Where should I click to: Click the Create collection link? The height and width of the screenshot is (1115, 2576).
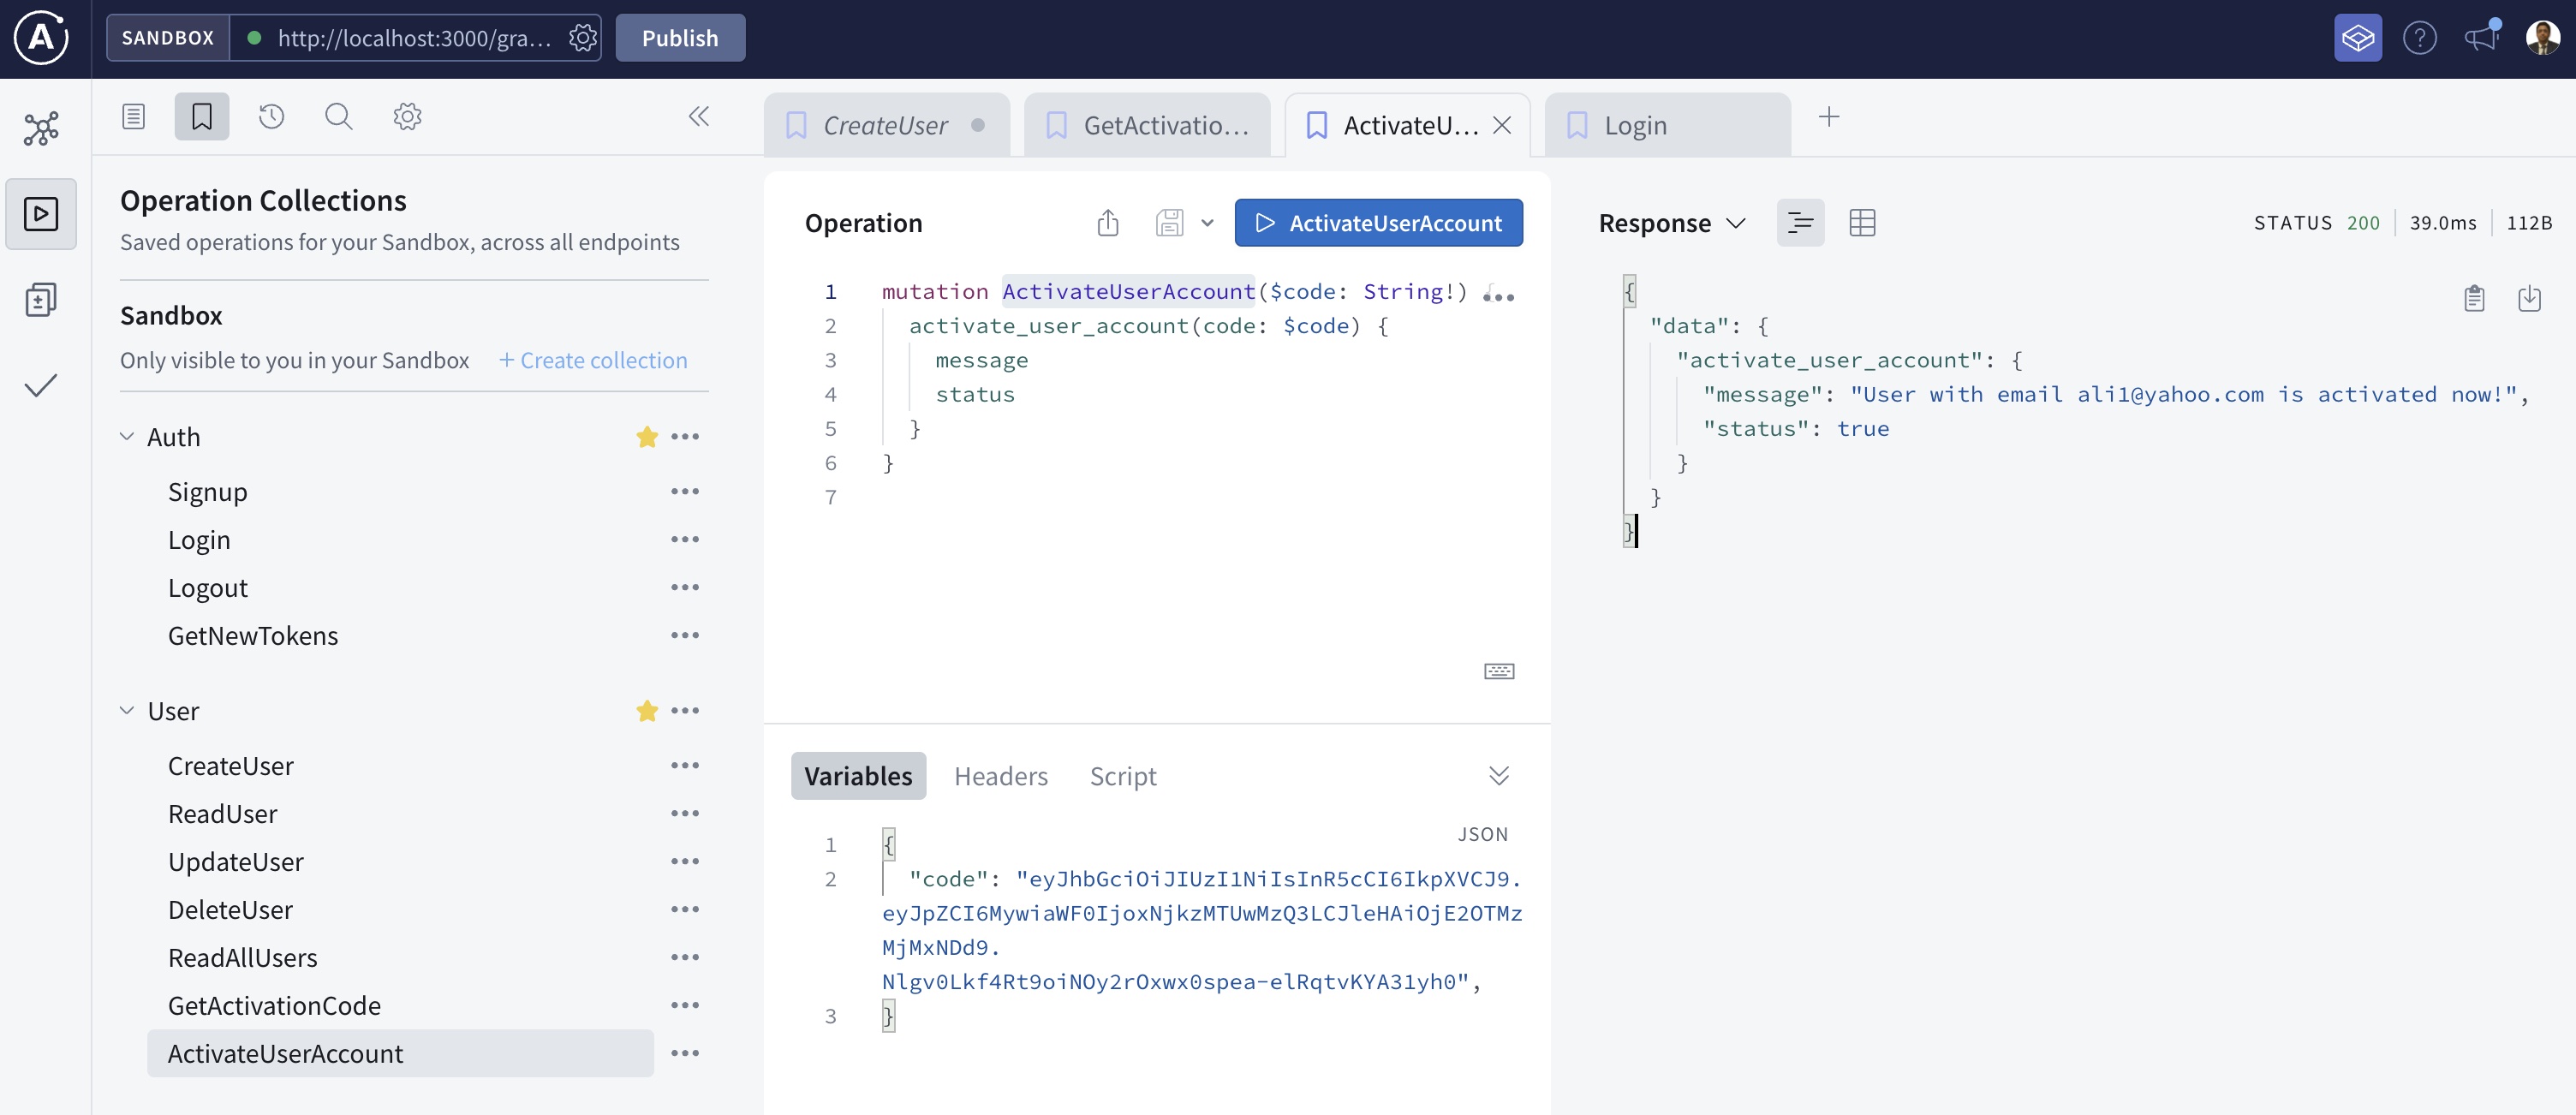click(x=593, y=360)
